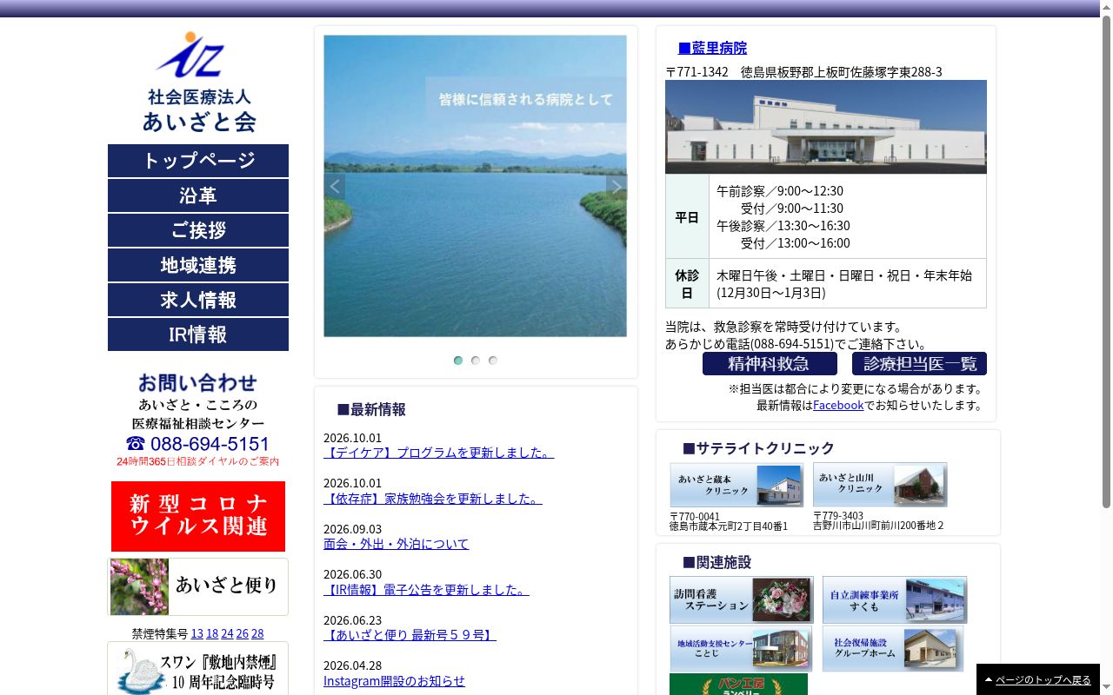Open 禁煙特集号 26 link
Screen dimensions: 1113x695
243,633
